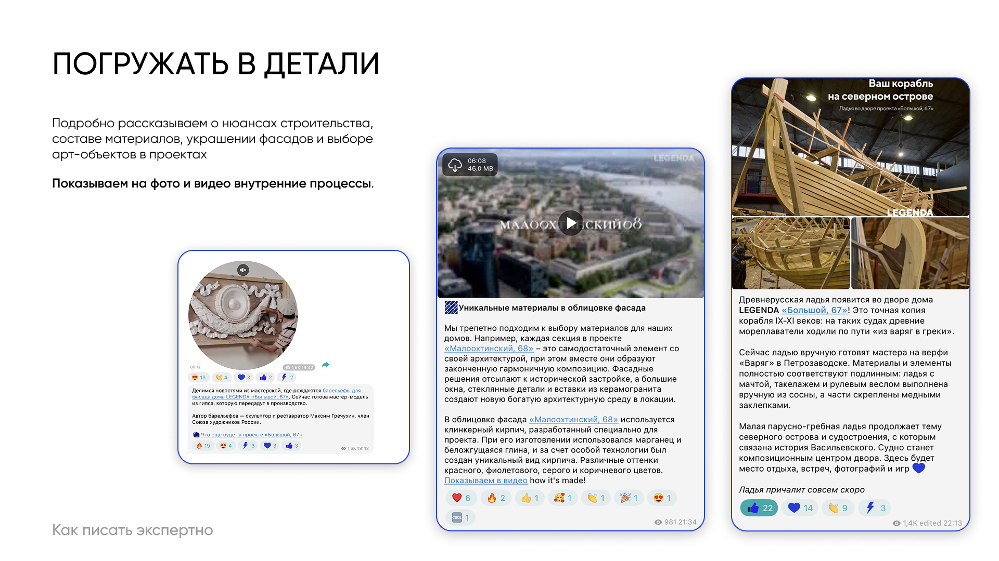Tap the blue heart reaction with count 14
Viewport: 999px width, 561px height.
800,508
